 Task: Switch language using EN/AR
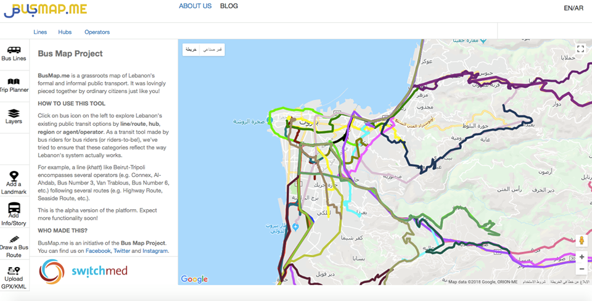[x=573, y=8]
